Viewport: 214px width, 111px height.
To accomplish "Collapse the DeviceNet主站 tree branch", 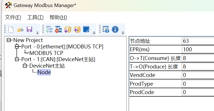I will point(25,66).
